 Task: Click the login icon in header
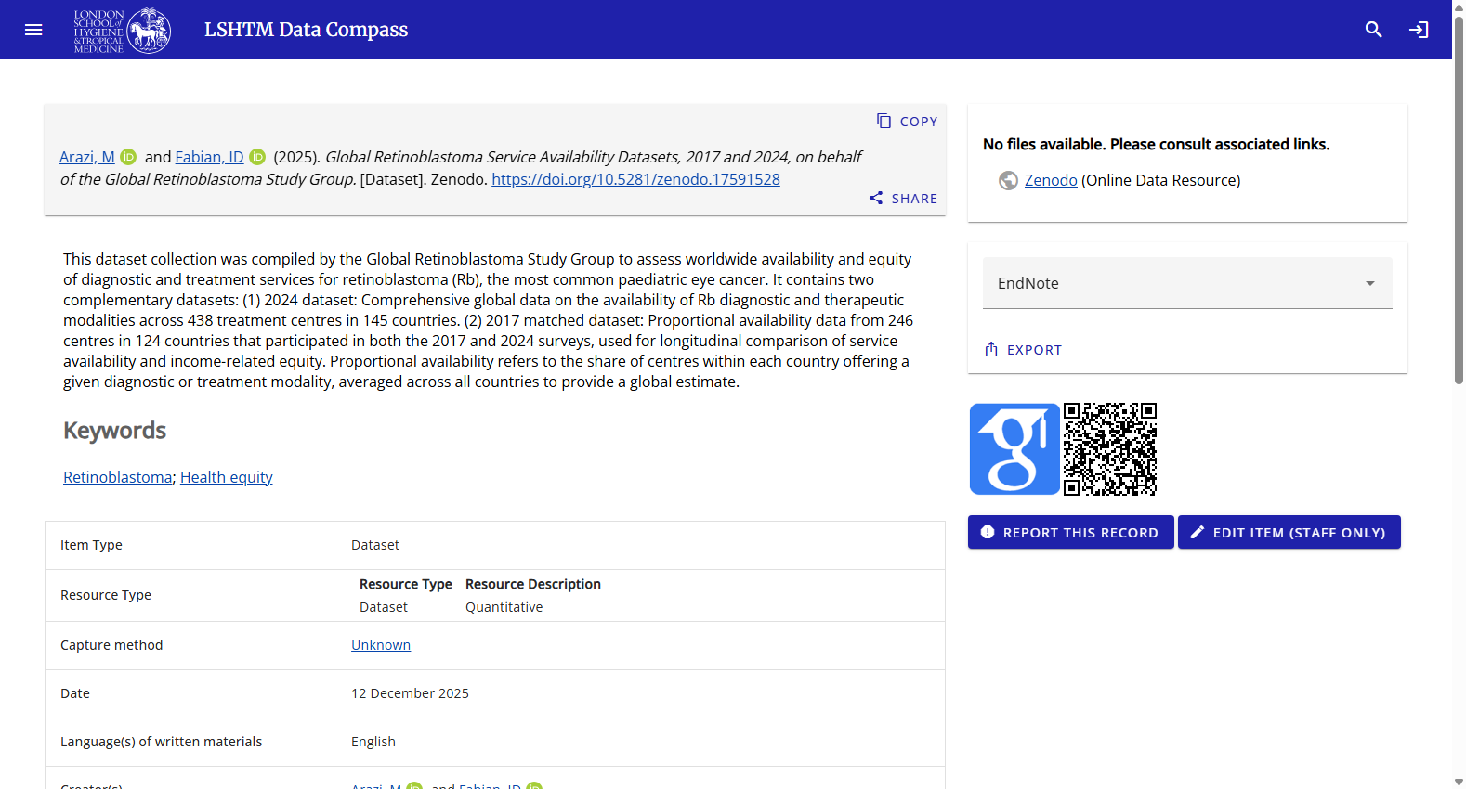[1419, 30]
